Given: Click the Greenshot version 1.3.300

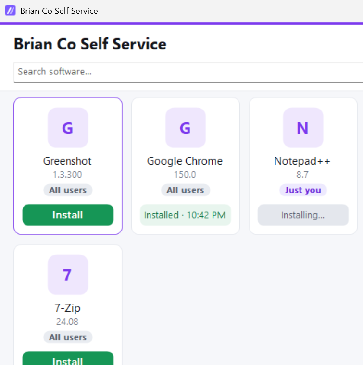Looking at the screenshot, I should (67, 175).
